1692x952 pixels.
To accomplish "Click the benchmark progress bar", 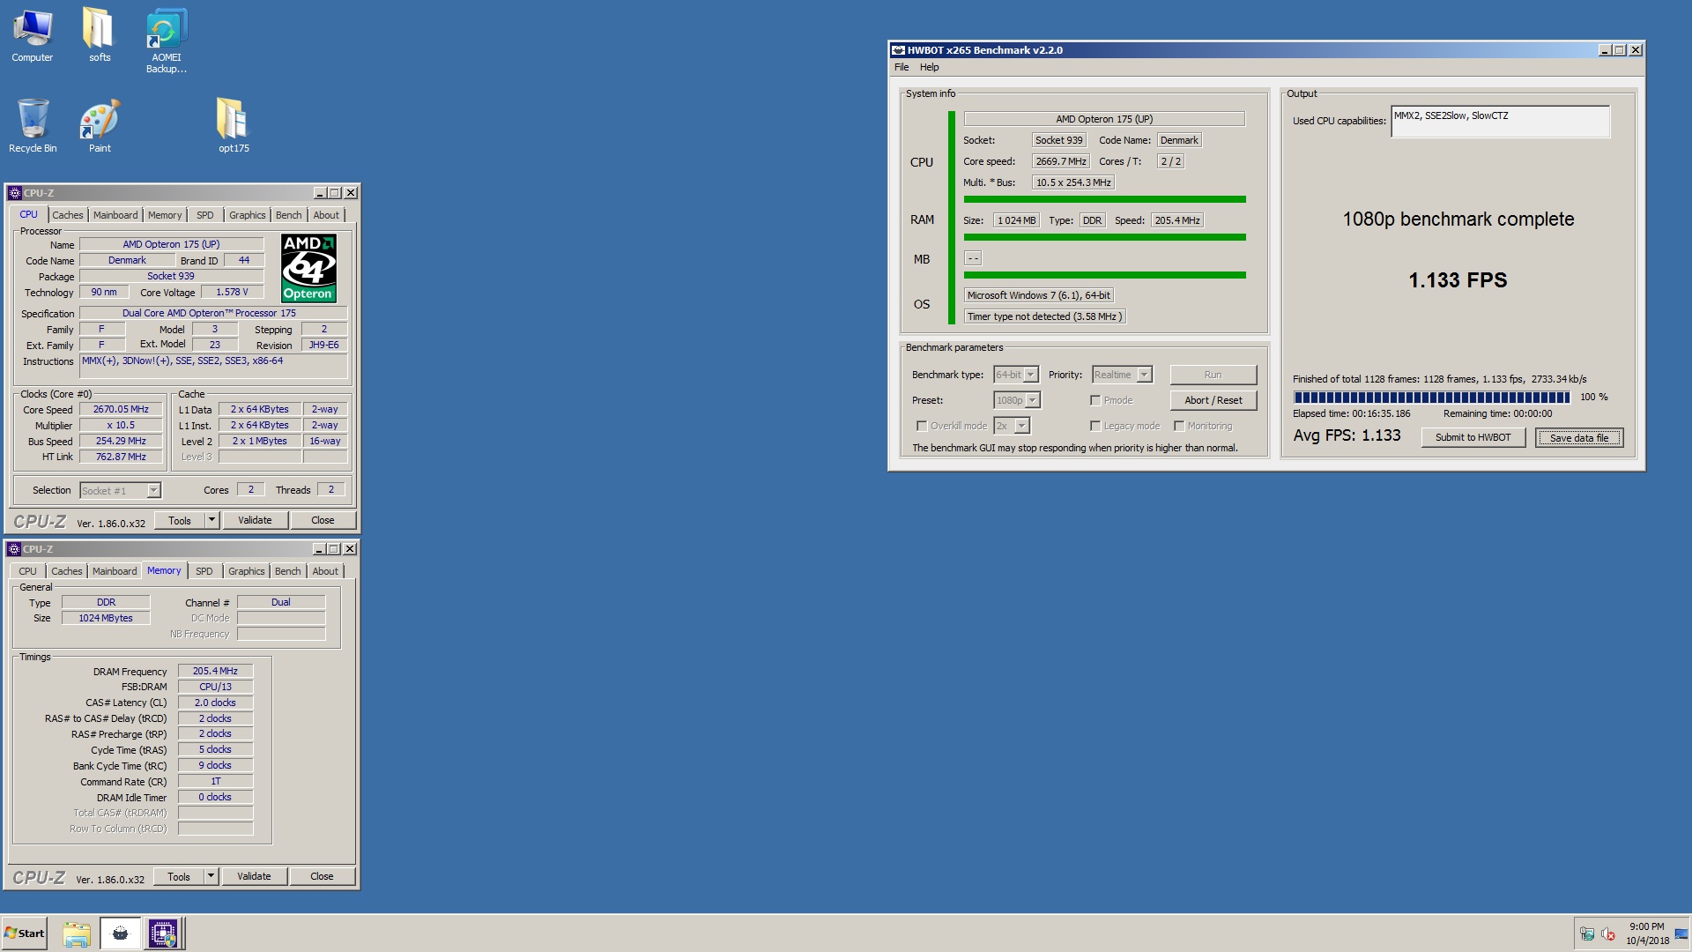I will click(1431, 398).
